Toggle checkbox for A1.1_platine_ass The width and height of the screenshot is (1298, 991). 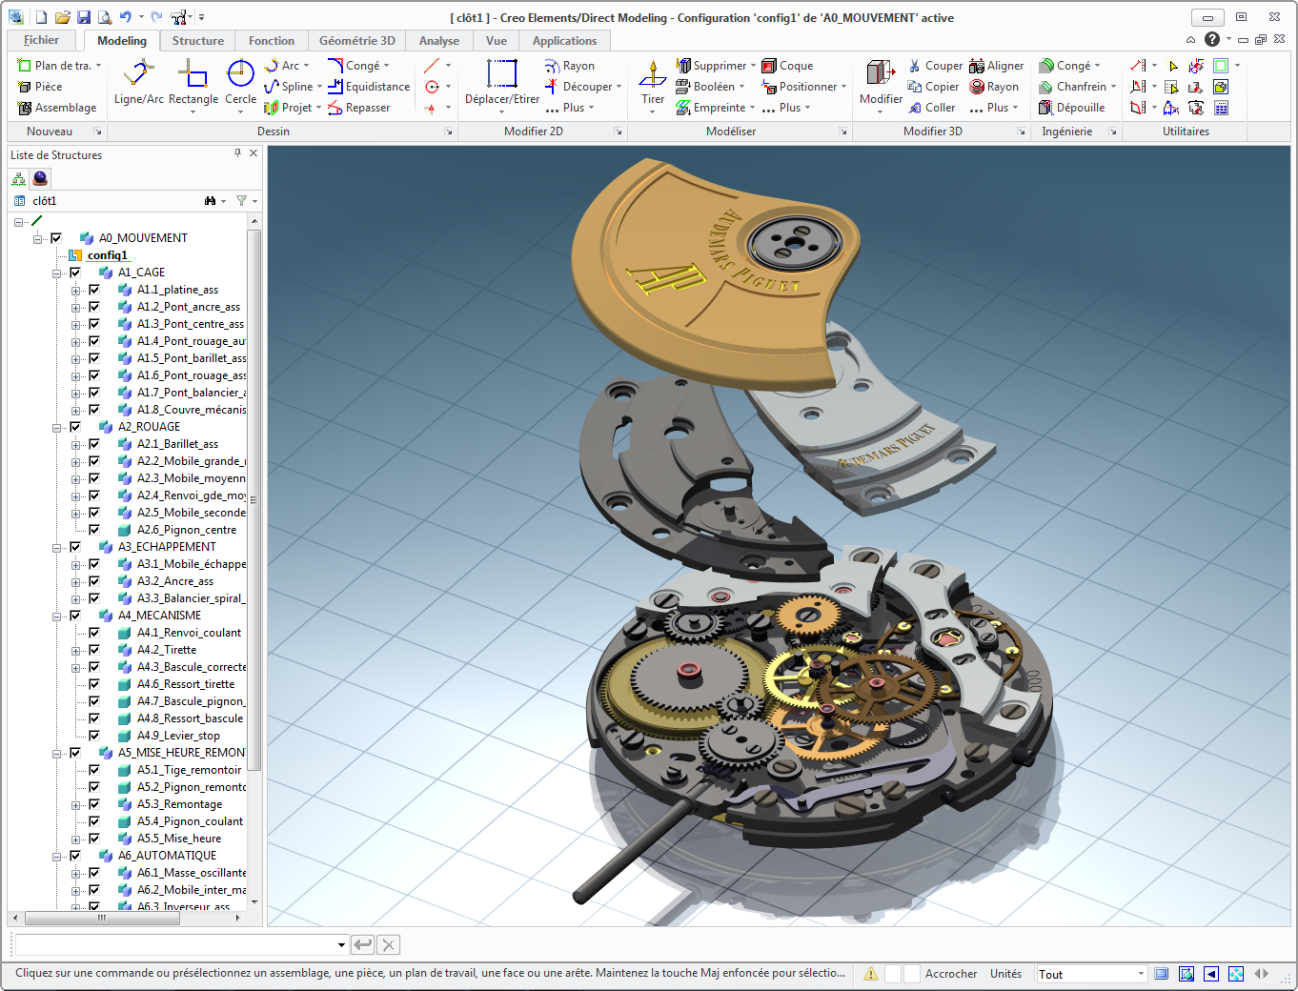[x=94, y=290]
